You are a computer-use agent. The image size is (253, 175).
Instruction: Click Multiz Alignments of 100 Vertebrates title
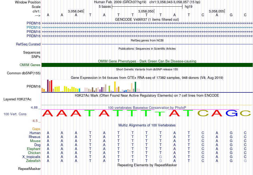147,125
